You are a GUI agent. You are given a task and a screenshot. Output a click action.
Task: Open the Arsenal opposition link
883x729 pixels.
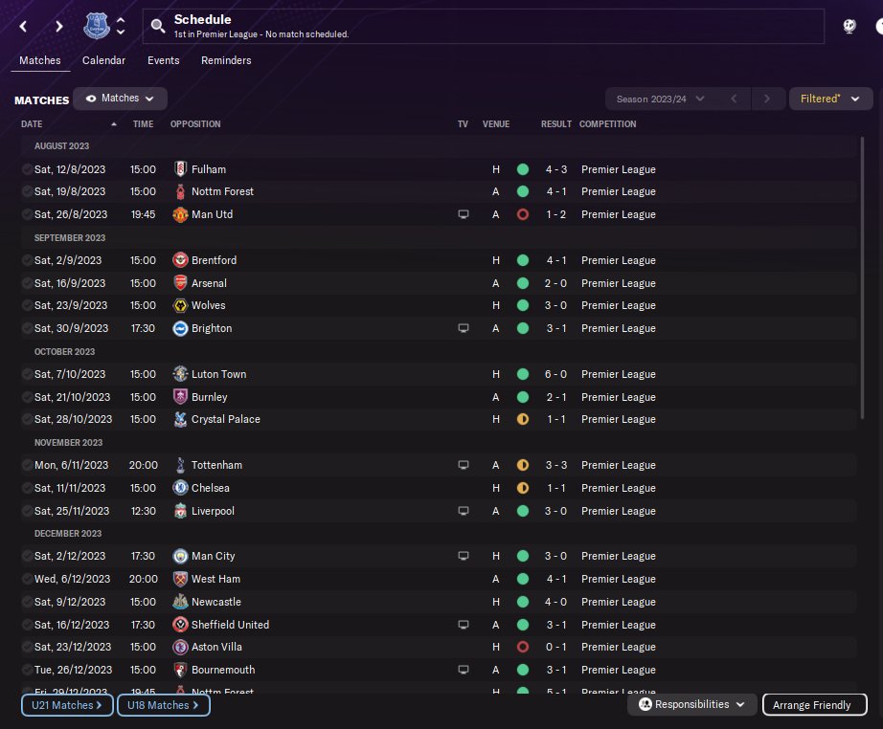coord(209,283)
